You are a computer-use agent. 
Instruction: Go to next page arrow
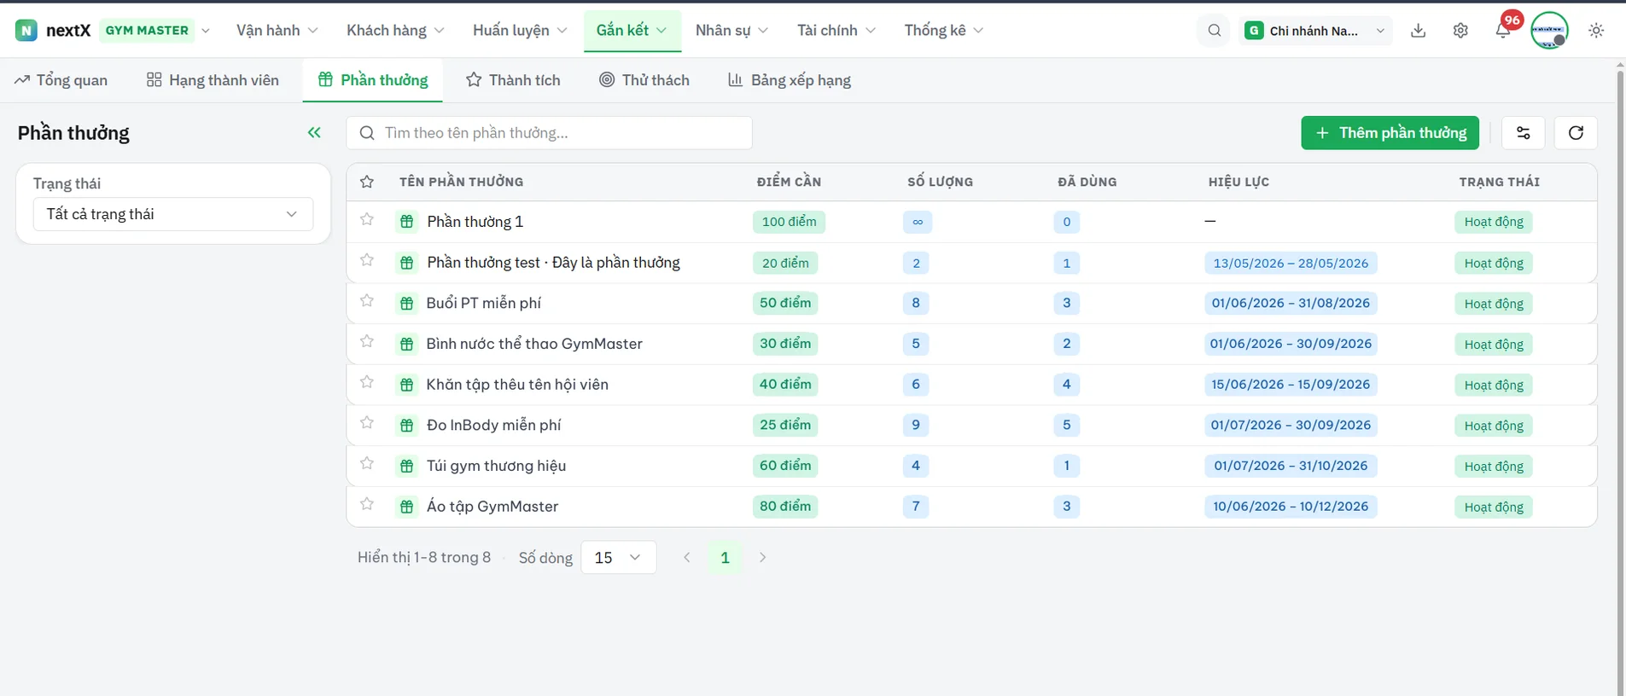[x=762, y=558]
